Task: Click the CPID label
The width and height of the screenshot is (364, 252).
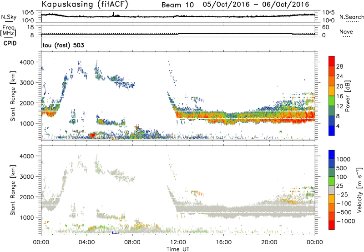Action: 10,43
